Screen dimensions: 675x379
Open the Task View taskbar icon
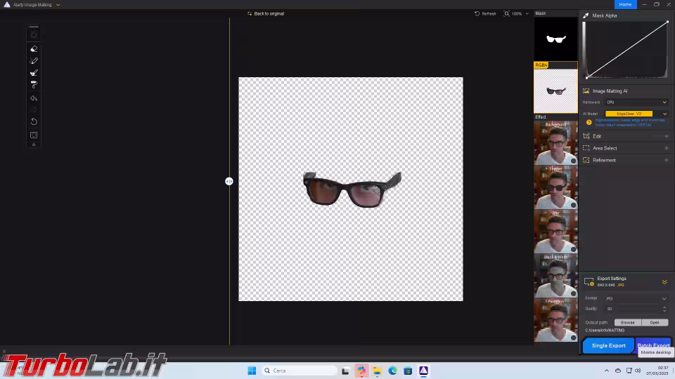tap(345, 371)
